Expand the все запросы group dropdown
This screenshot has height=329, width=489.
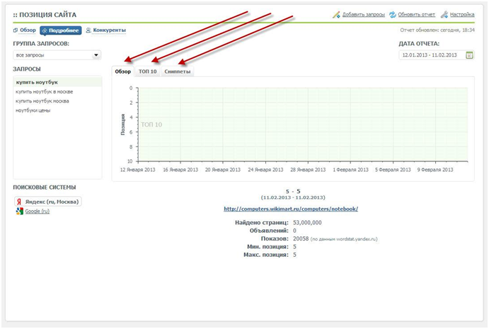click(57, 55)
